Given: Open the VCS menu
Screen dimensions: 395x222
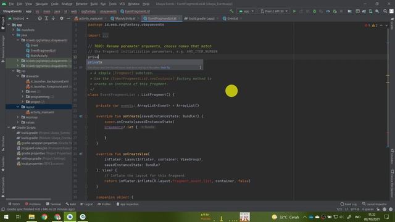Looking at the screenshot, I should [x=122, y=4].
